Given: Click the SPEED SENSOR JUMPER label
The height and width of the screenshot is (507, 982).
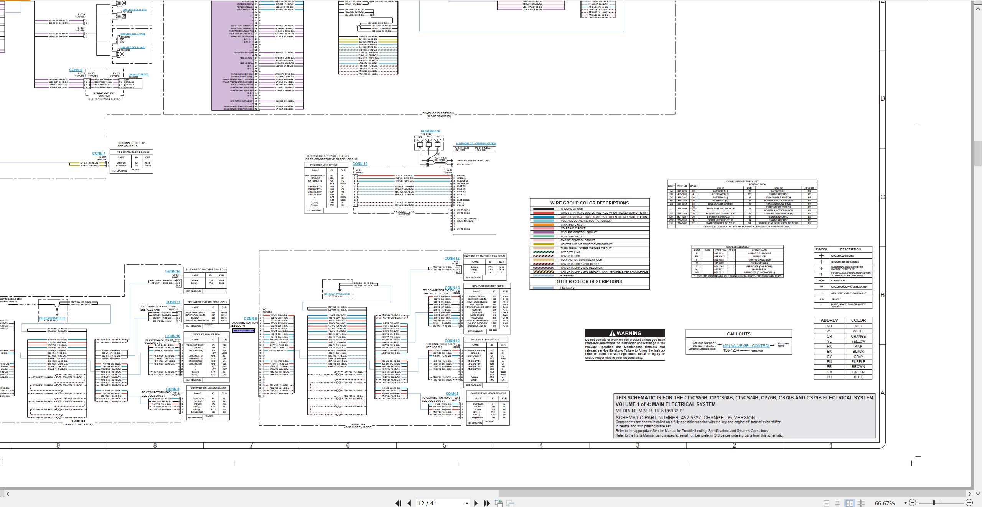Looking at the screenshot, I should coord(104,95).
